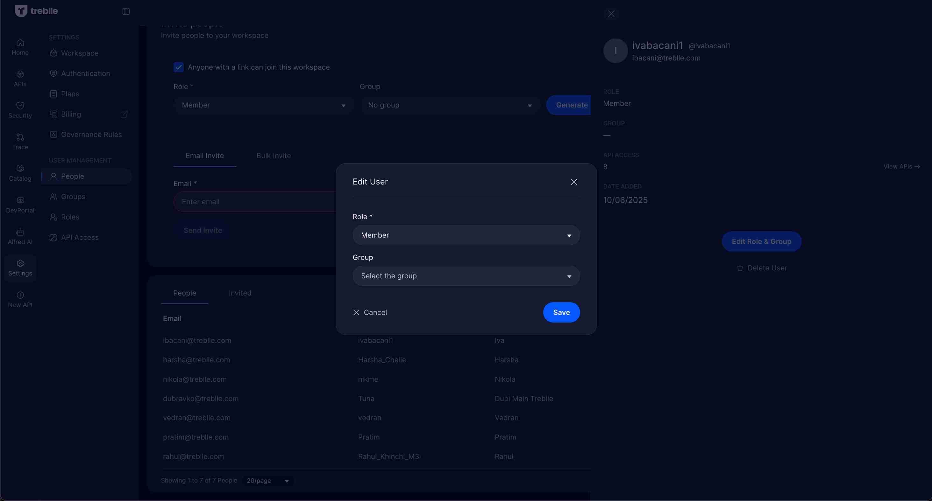
Task: Open the Select the group dropdown
Action: (466, 276)
